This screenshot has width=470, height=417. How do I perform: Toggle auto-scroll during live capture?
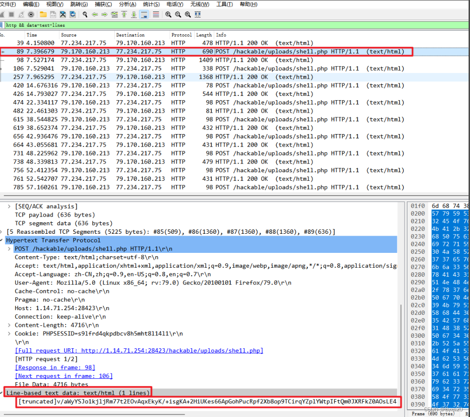pyautogui.click(x=144, y=14)
